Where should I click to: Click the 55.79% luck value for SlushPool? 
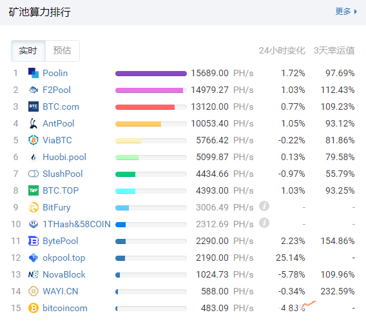340,174
